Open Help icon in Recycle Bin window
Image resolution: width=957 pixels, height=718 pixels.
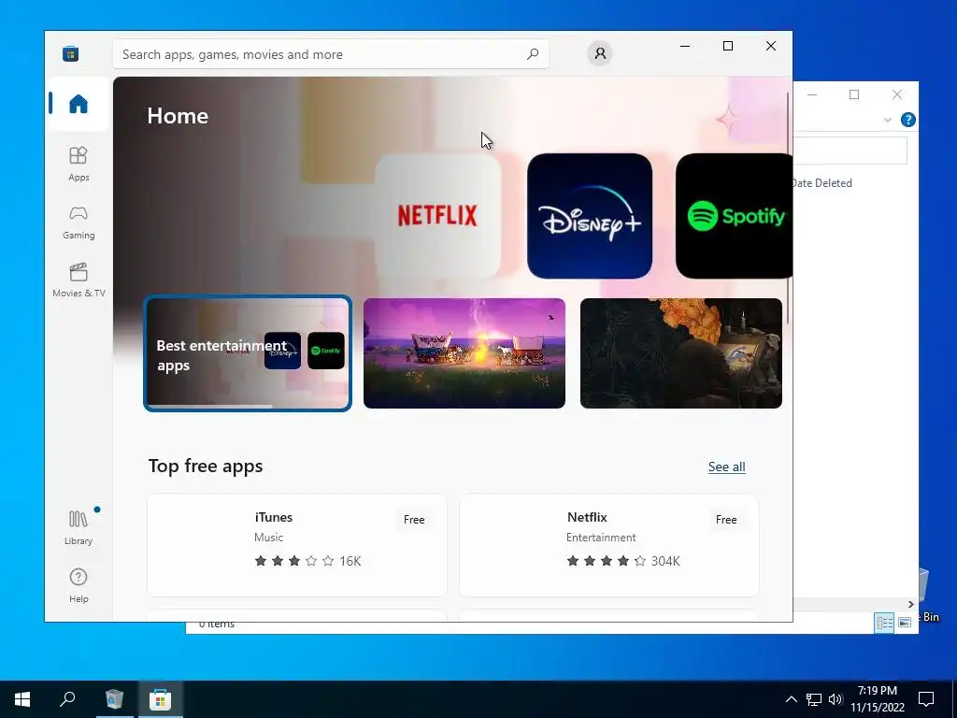tap(907, 120)
